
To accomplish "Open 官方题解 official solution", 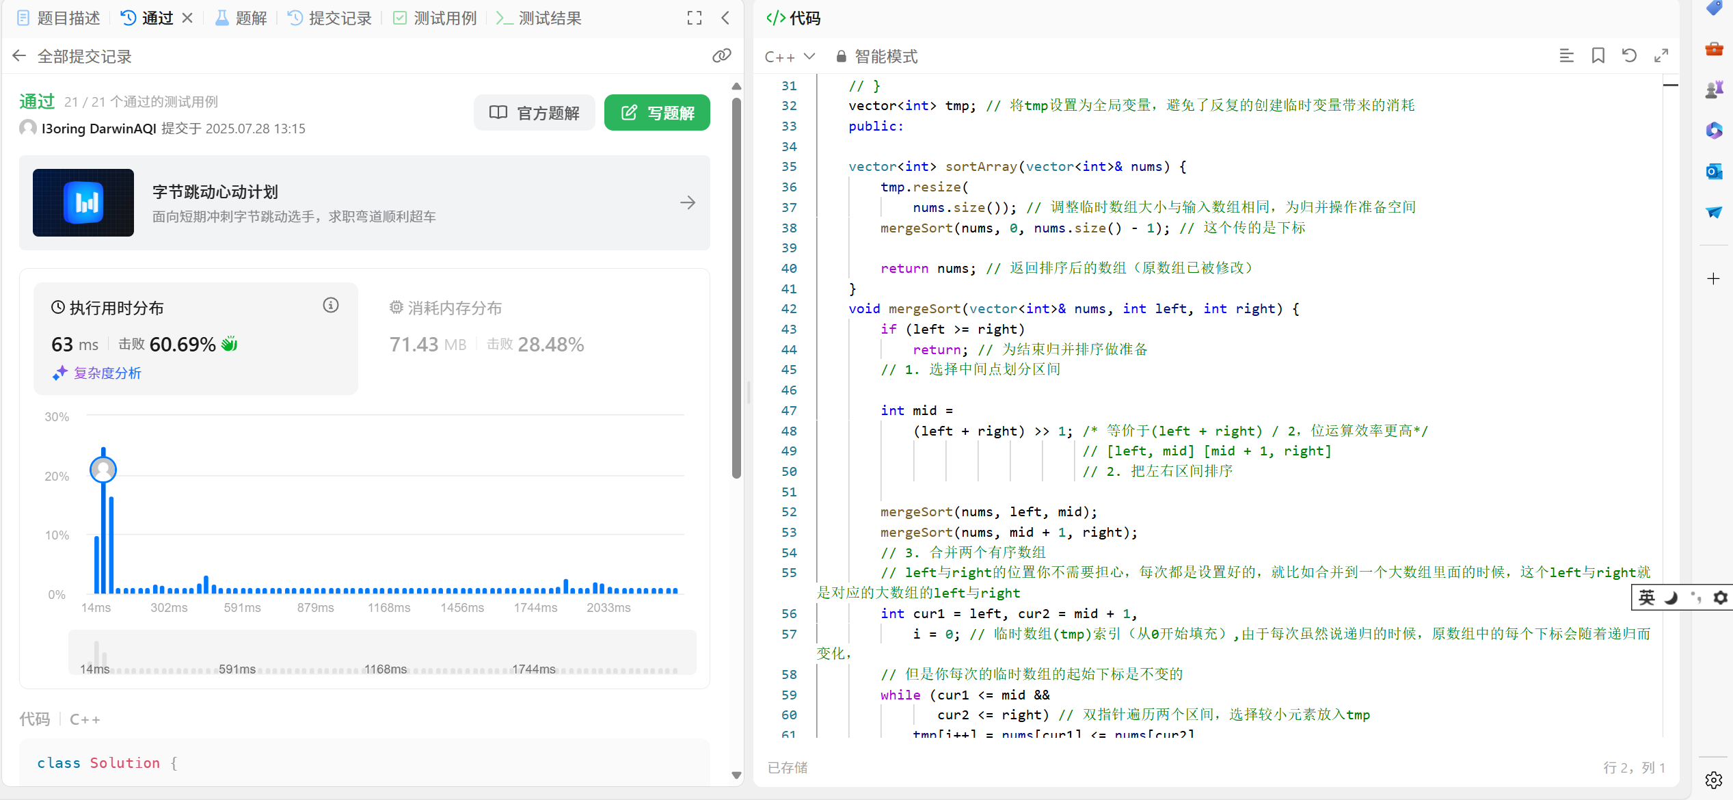I will tap(534, 113).
